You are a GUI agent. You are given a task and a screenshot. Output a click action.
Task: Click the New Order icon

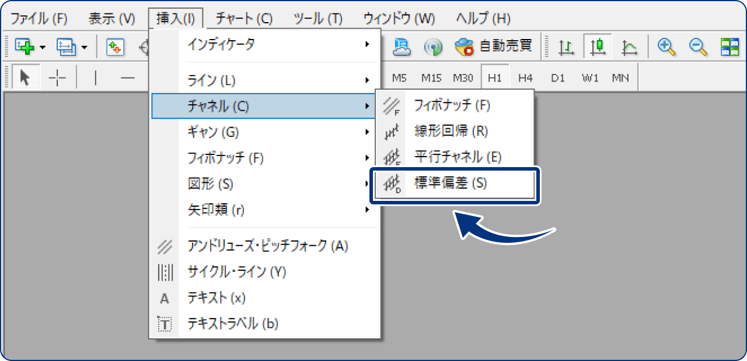115,48
